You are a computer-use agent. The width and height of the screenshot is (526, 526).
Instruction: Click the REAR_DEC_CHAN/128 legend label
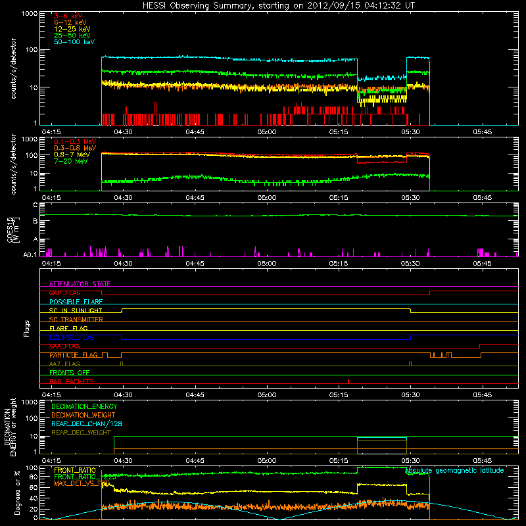(x=87, y=423)
